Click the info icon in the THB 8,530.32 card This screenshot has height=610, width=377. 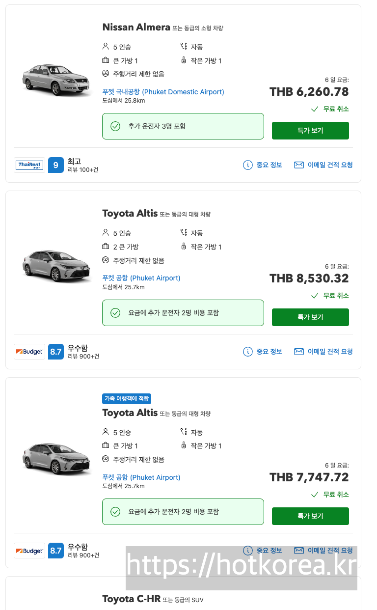click(x=248, y=352)
